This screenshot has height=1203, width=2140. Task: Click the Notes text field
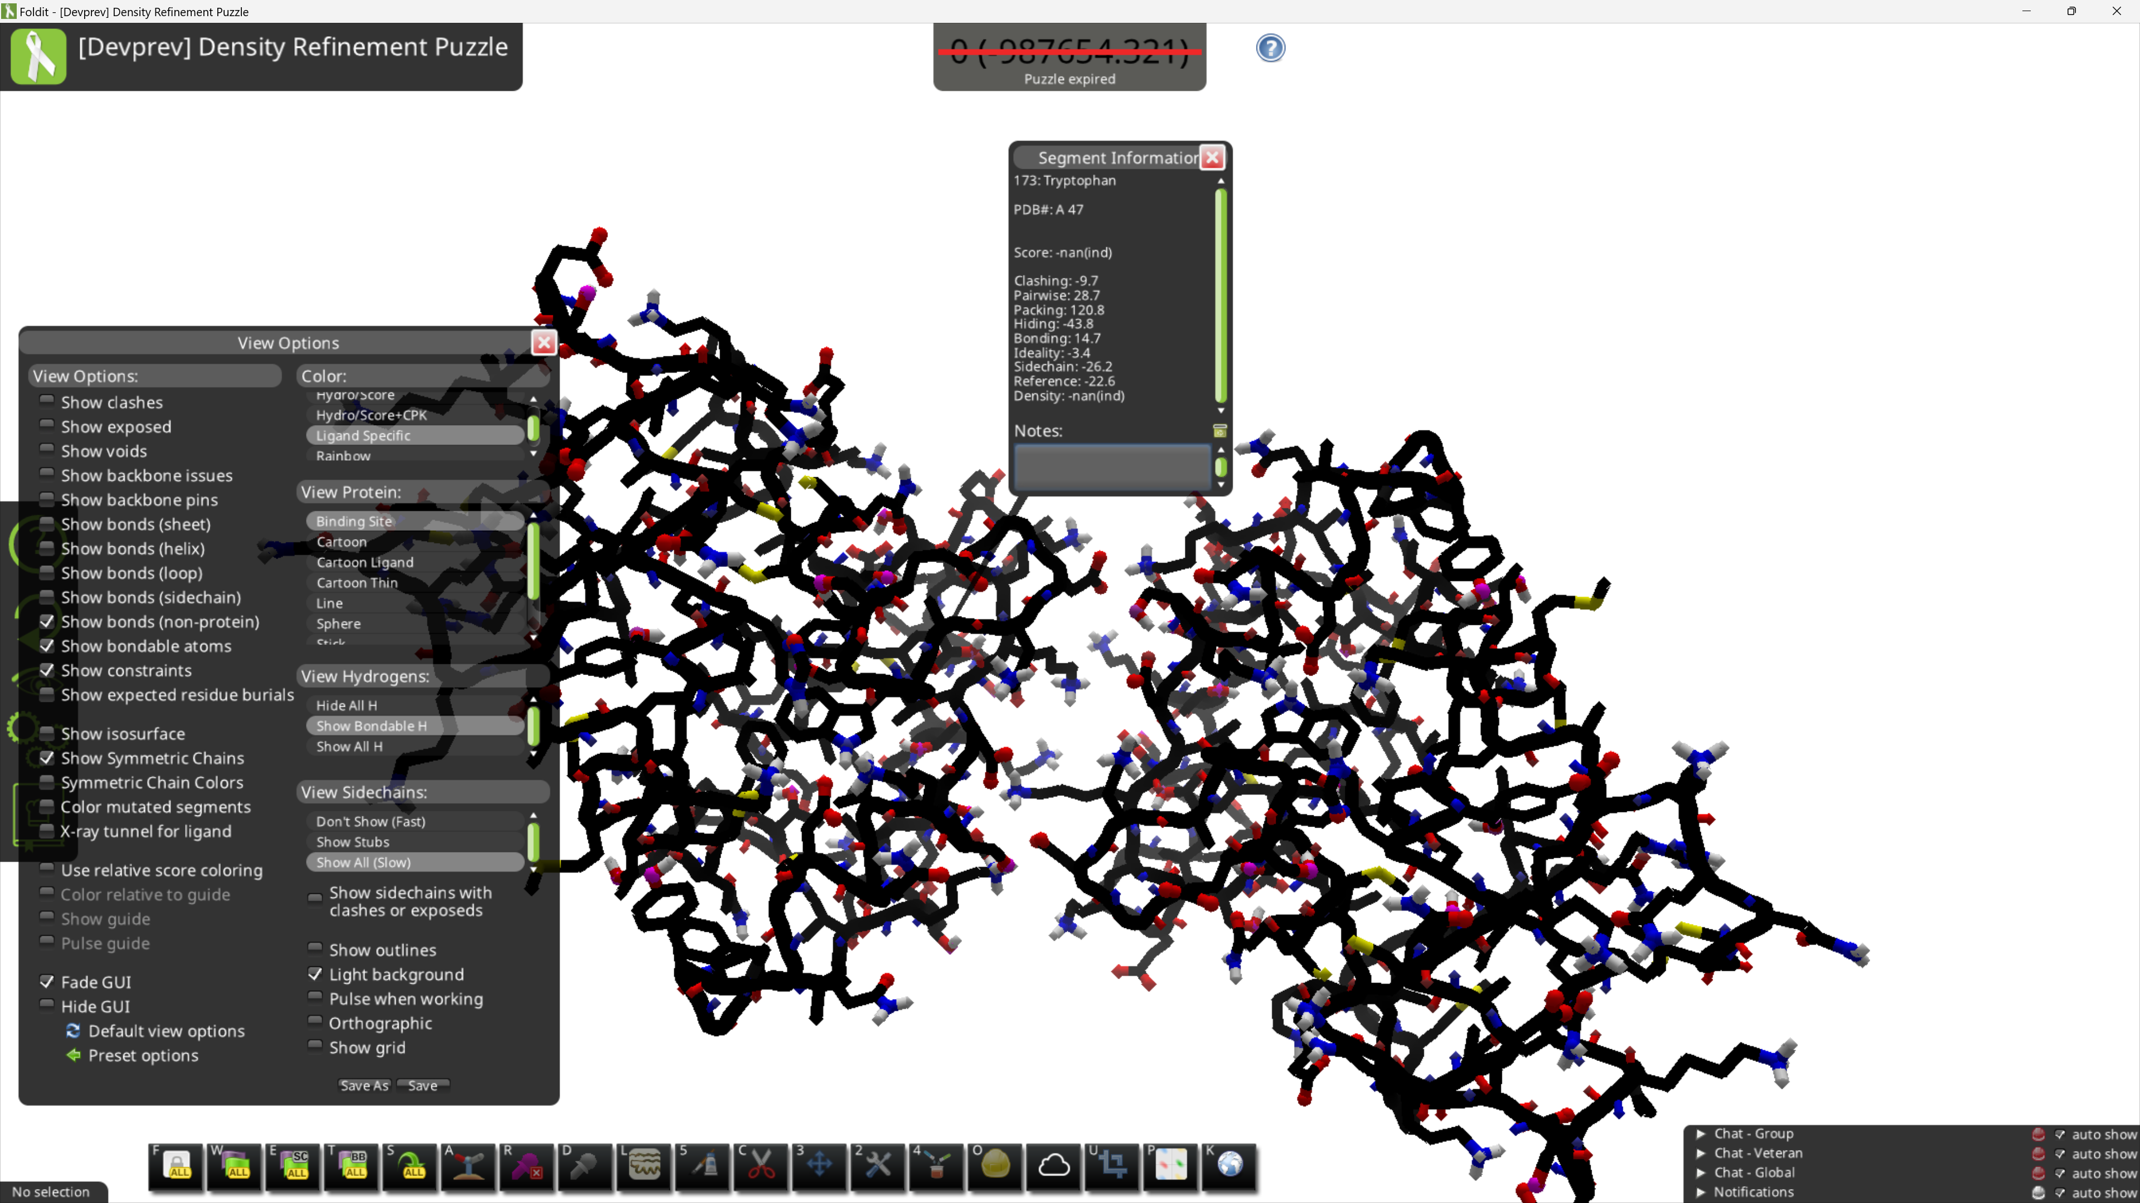[x=1112, y=467]
